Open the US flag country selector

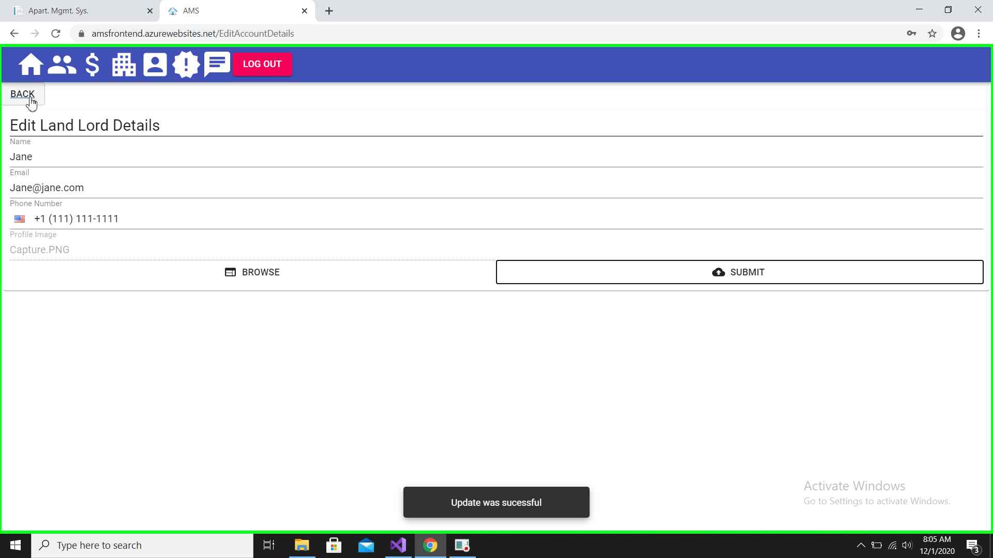click(x=20, y=219)
